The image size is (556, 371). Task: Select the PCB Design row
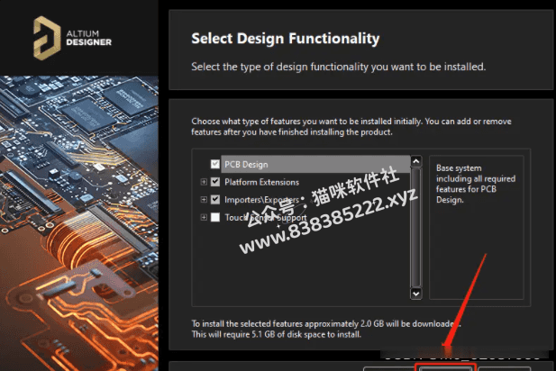click(x=315, y=164)
